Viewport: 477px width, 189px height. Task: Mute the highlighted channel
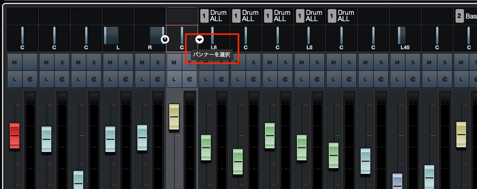coord(174,62)
